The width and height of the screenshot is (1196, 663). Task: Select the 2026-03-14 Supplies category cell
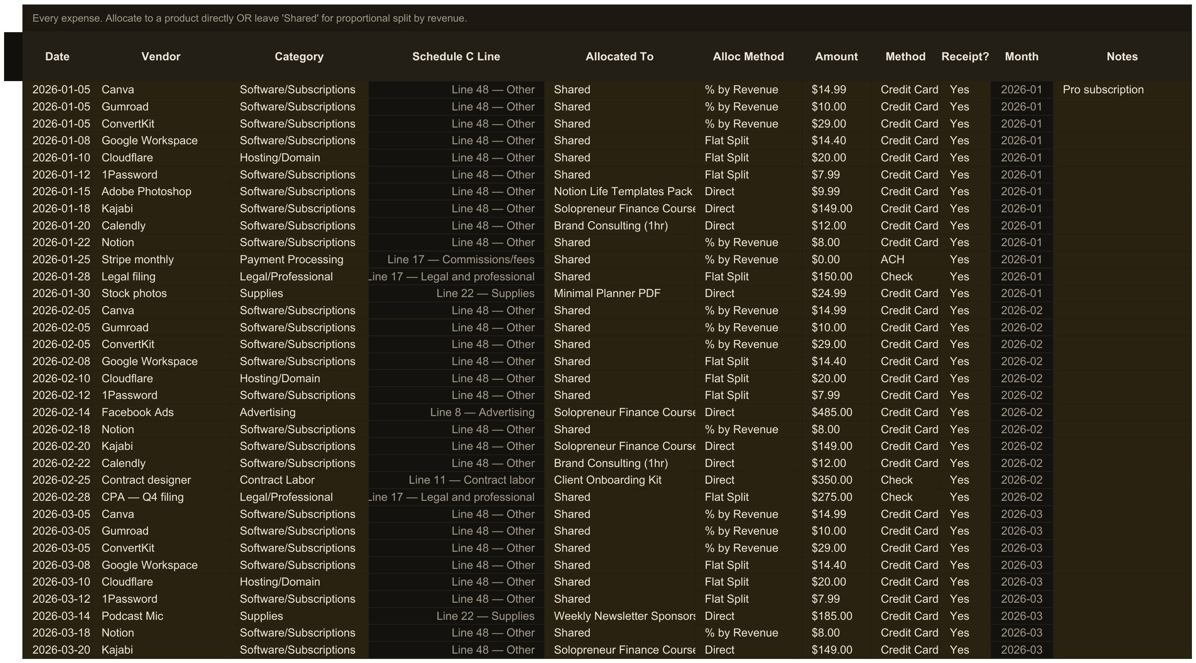click(x=300, y=616)
